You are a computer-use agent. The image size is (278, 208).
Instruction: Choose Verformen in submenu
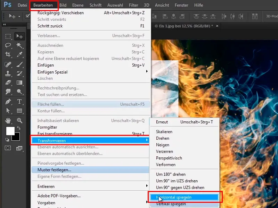[x=184, y=164]
